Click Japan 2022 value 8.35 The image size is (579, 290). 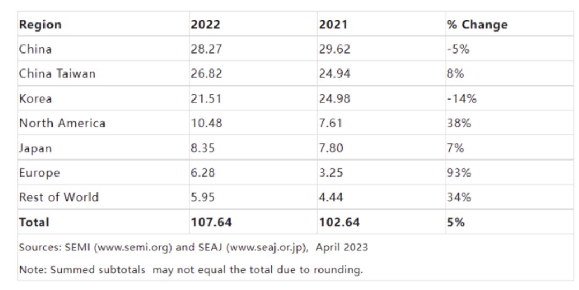203,148
